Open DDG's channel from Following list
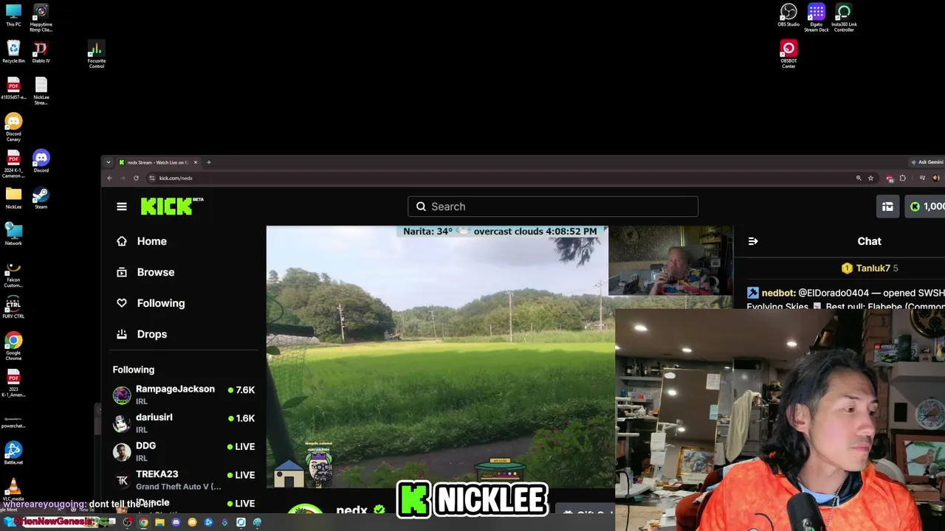The image size is (945, 531). click(184, 451)
